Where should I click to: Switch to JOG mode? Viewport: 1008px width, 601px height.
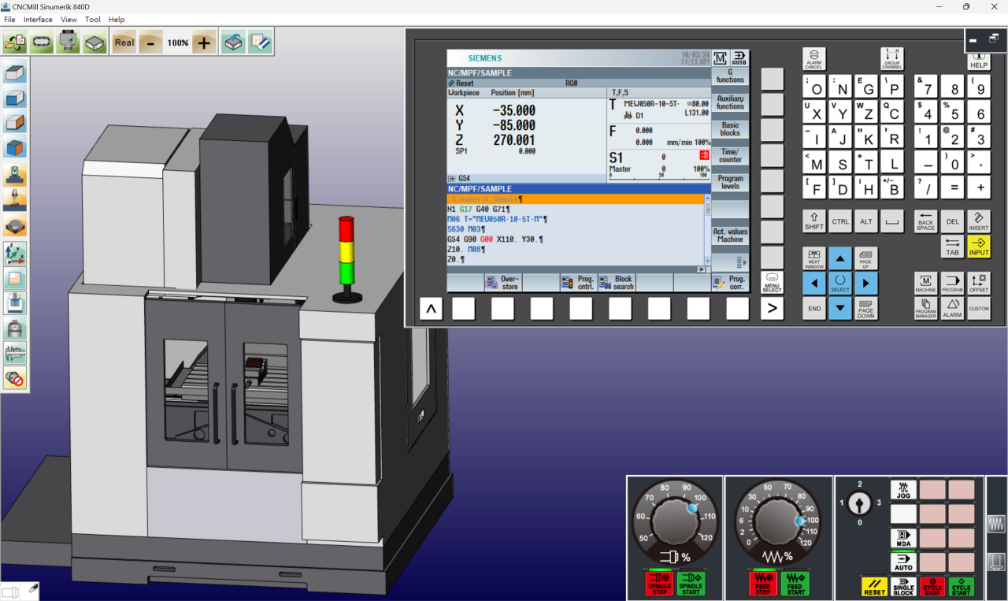click(x=903, y=490)
